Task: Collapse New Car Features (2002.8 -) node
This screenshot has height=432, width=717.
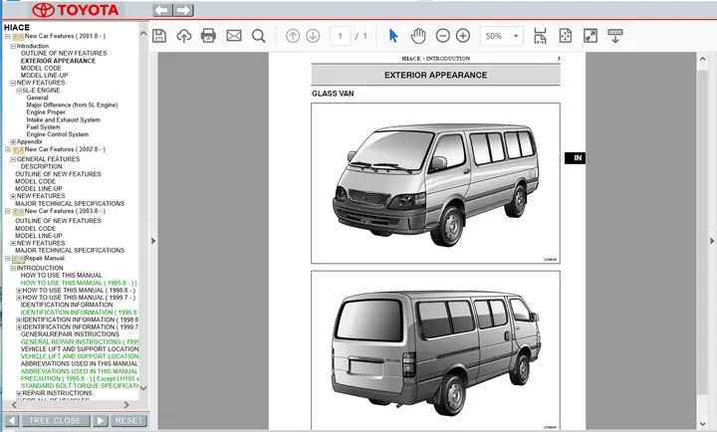Action: click(x=7, y=149)
